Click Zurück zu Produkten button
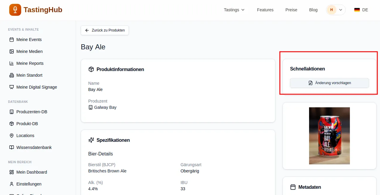Image resolution: width=380 pixels, height=195 pixels. pos(105,30)
